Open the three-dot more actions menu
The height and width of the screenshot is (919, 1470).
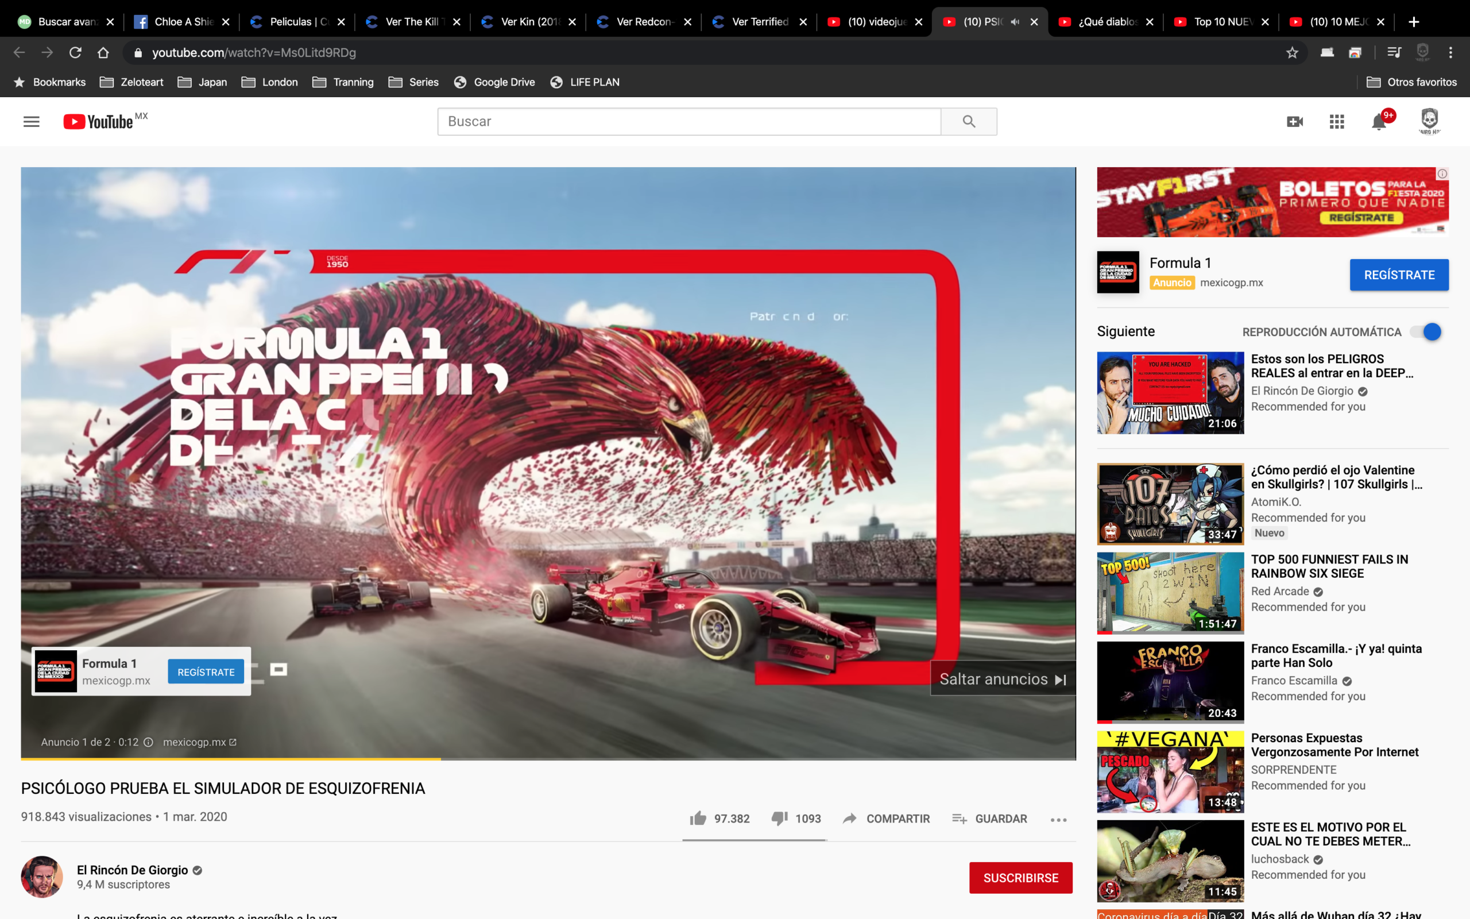click(x=1059, y=819)
